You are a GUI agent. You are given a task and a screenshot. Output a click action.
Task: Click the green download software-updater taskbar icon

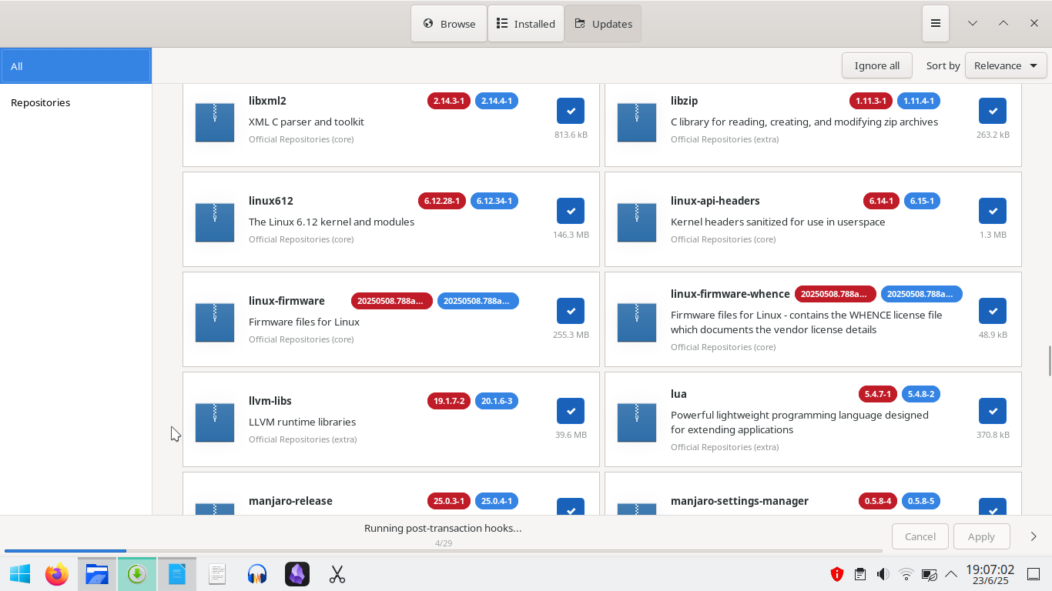[x=137, y=574]
